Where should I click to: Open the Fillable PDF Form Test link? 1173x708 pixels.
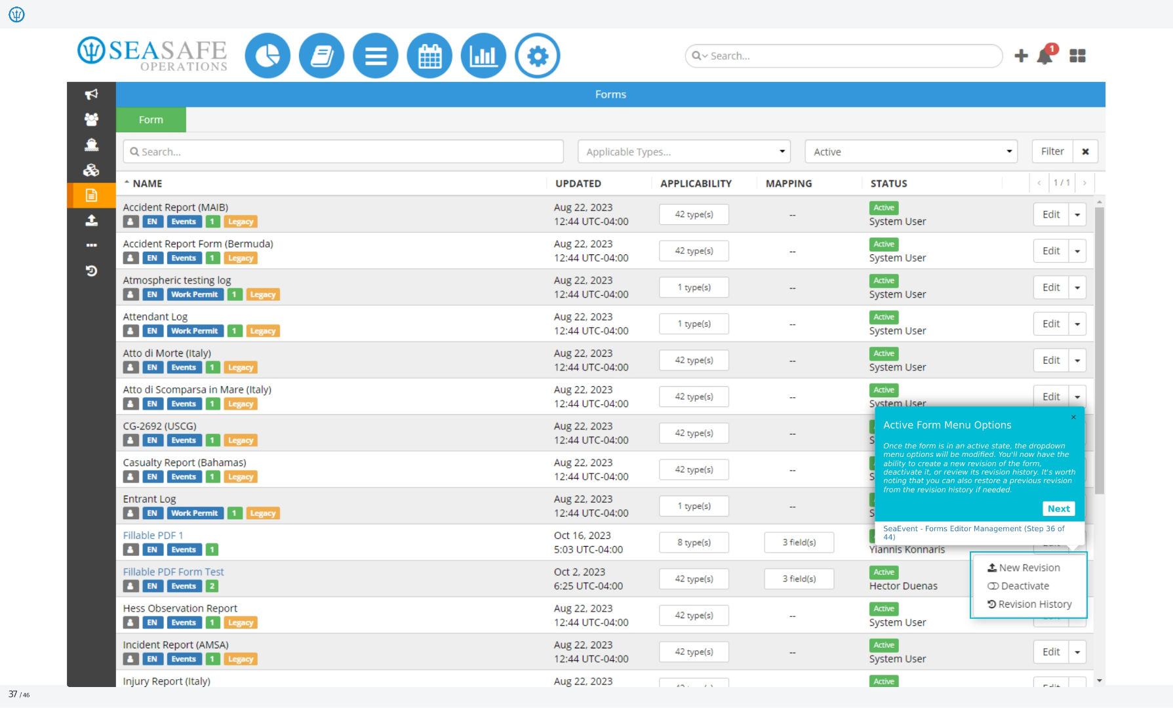click(173, 572)
